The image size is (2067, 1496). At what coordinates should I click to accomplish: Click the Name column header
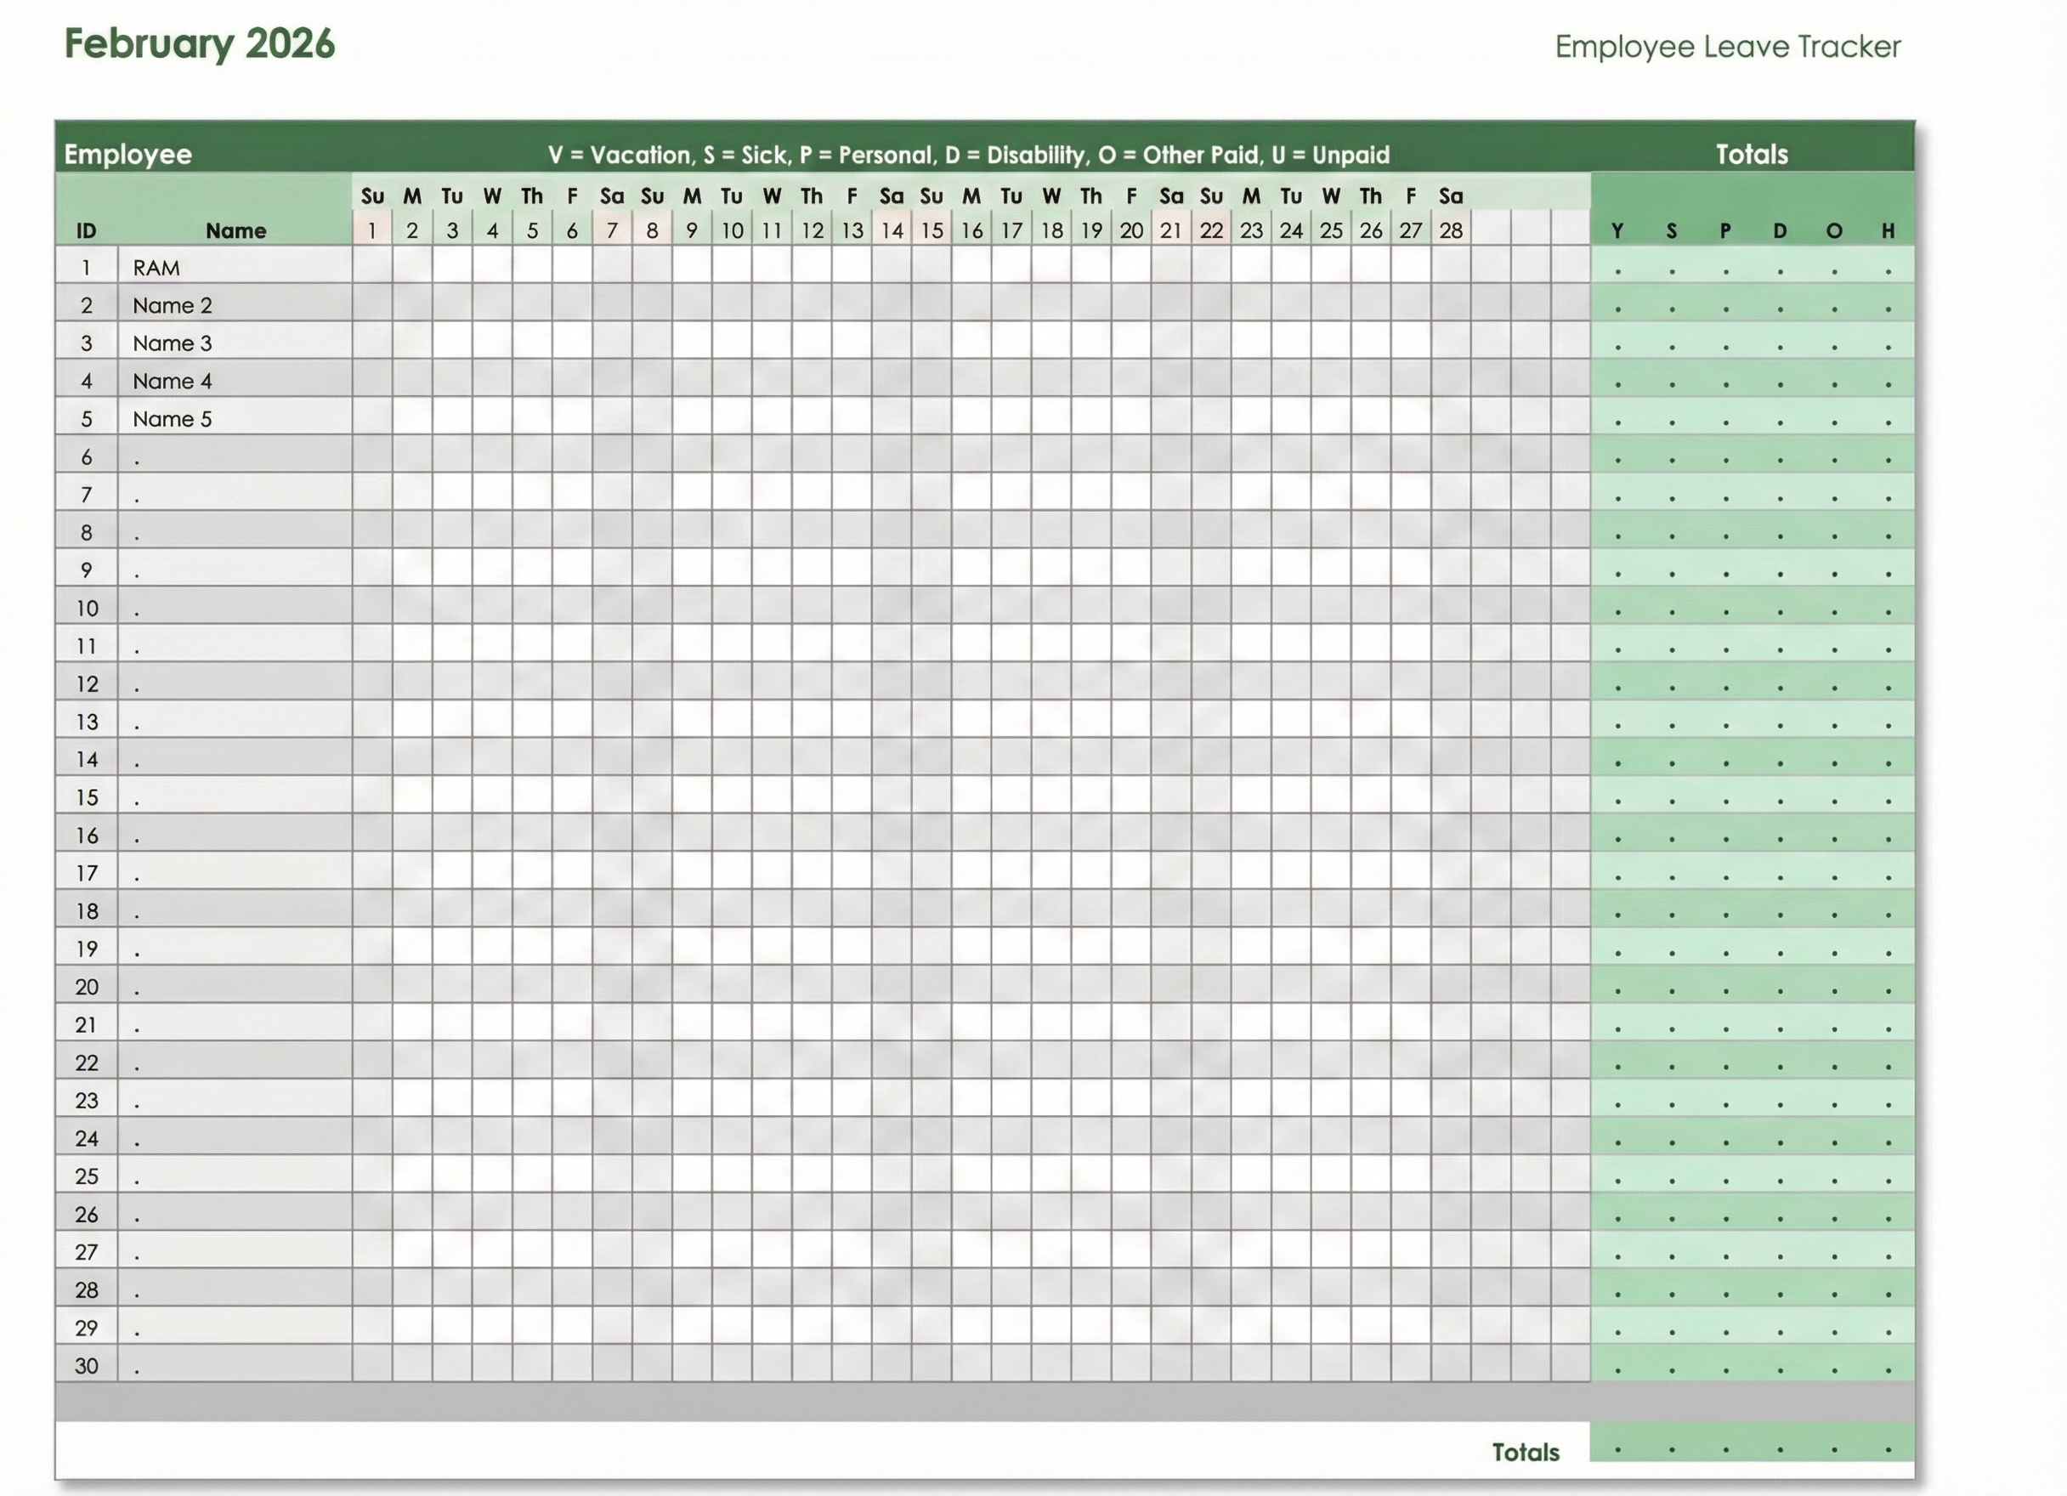point(237,230)
